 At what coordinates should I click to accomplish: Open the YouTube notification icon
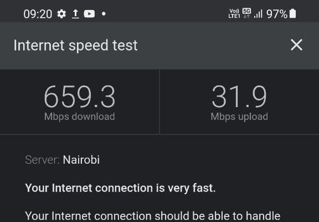tap(89, 14)
